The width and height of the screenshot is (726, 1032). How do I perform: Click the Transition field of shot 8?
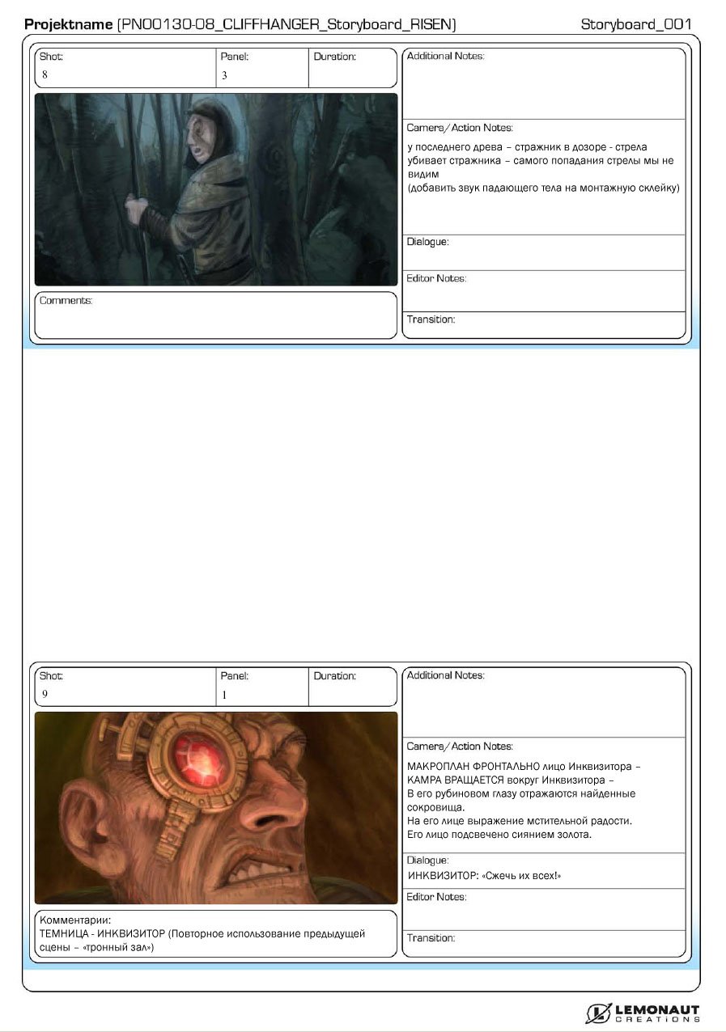pyautogui.click(x=544, y=324)
